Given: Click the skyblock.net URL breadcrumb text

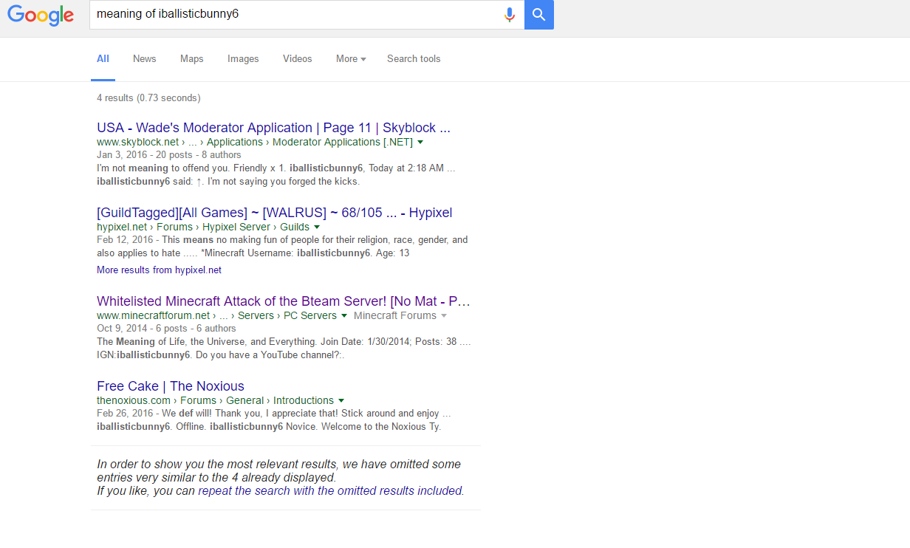Looking at the screenshot, I should coord(255,142).
